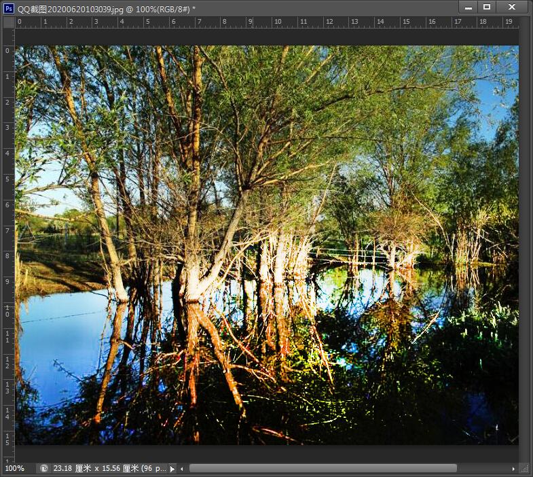Click the scrollbar track right of the thumb
The height and width of the screenshot is (477, 533).
(x=482, y=468)
